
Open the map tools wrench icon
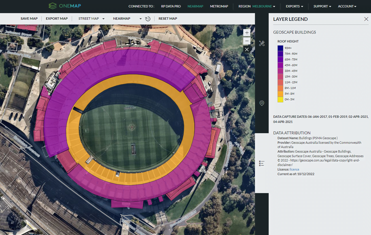pos(262,43)
